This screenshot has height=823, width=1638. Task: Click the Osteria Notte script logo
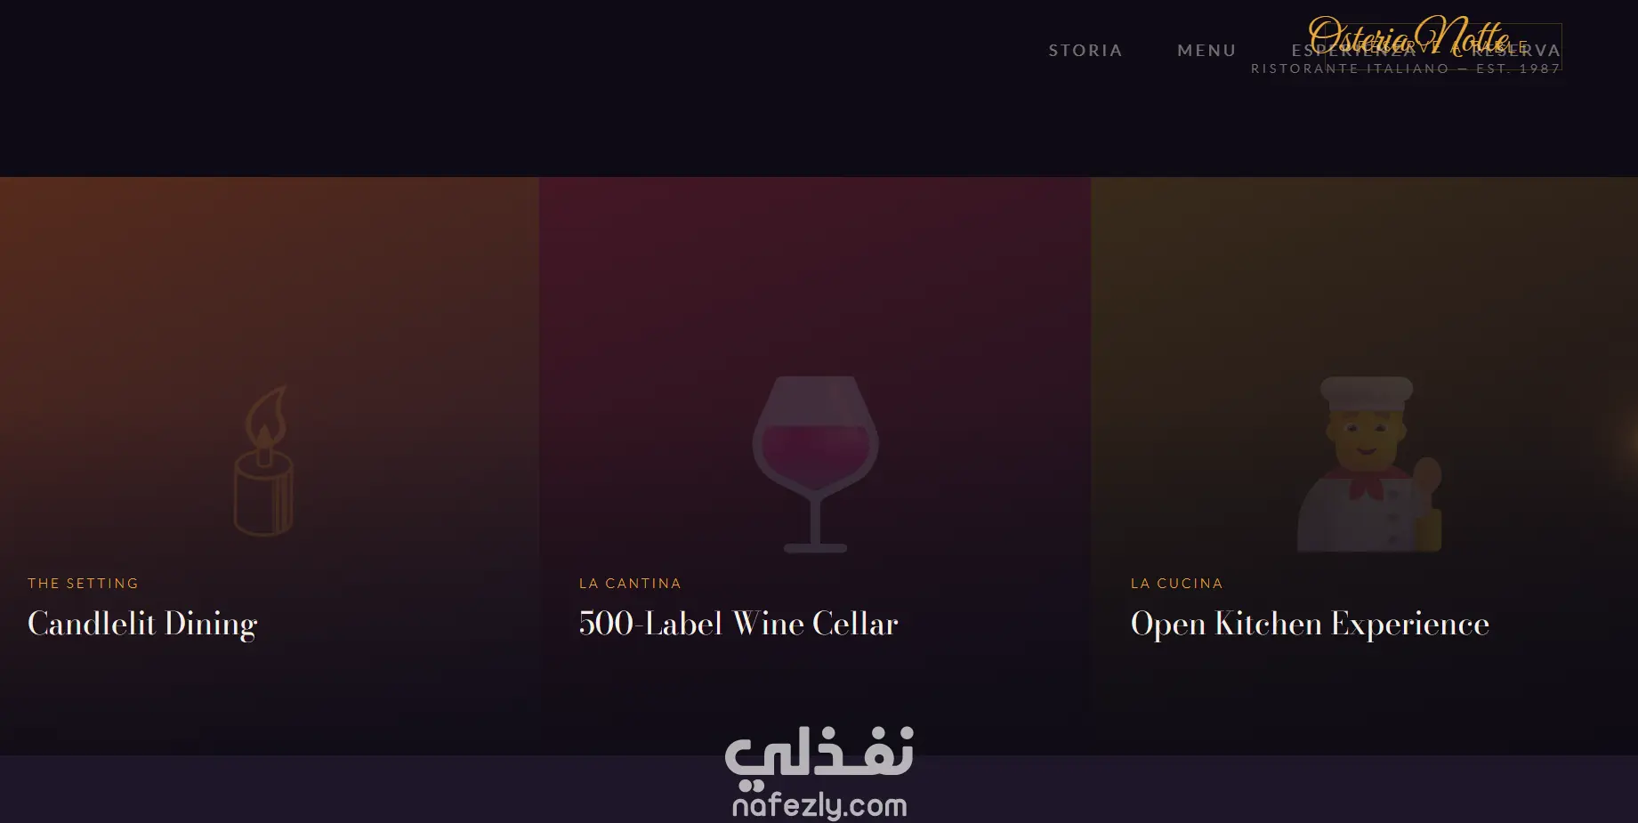[x=1408, y=36]
